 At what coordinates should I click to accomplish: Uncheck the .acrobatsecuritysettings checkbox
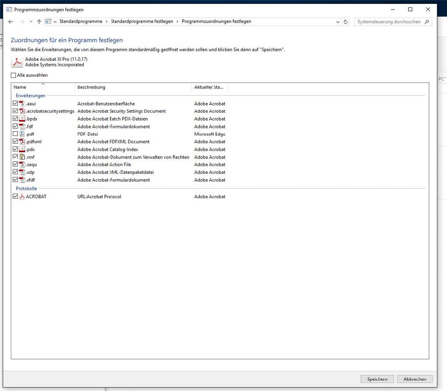tap(15, 111)
